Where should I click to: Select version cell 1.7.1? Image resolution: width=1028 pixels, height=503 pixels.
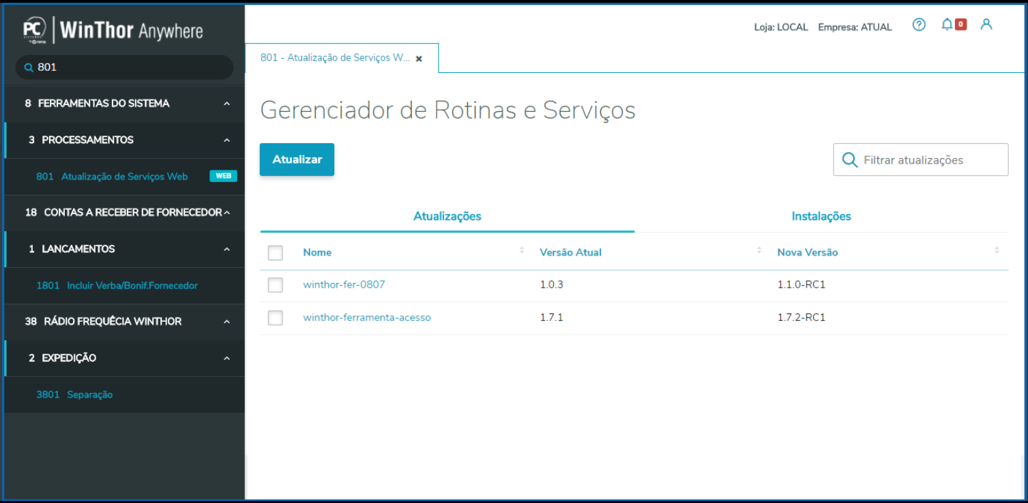click(551, 317)
